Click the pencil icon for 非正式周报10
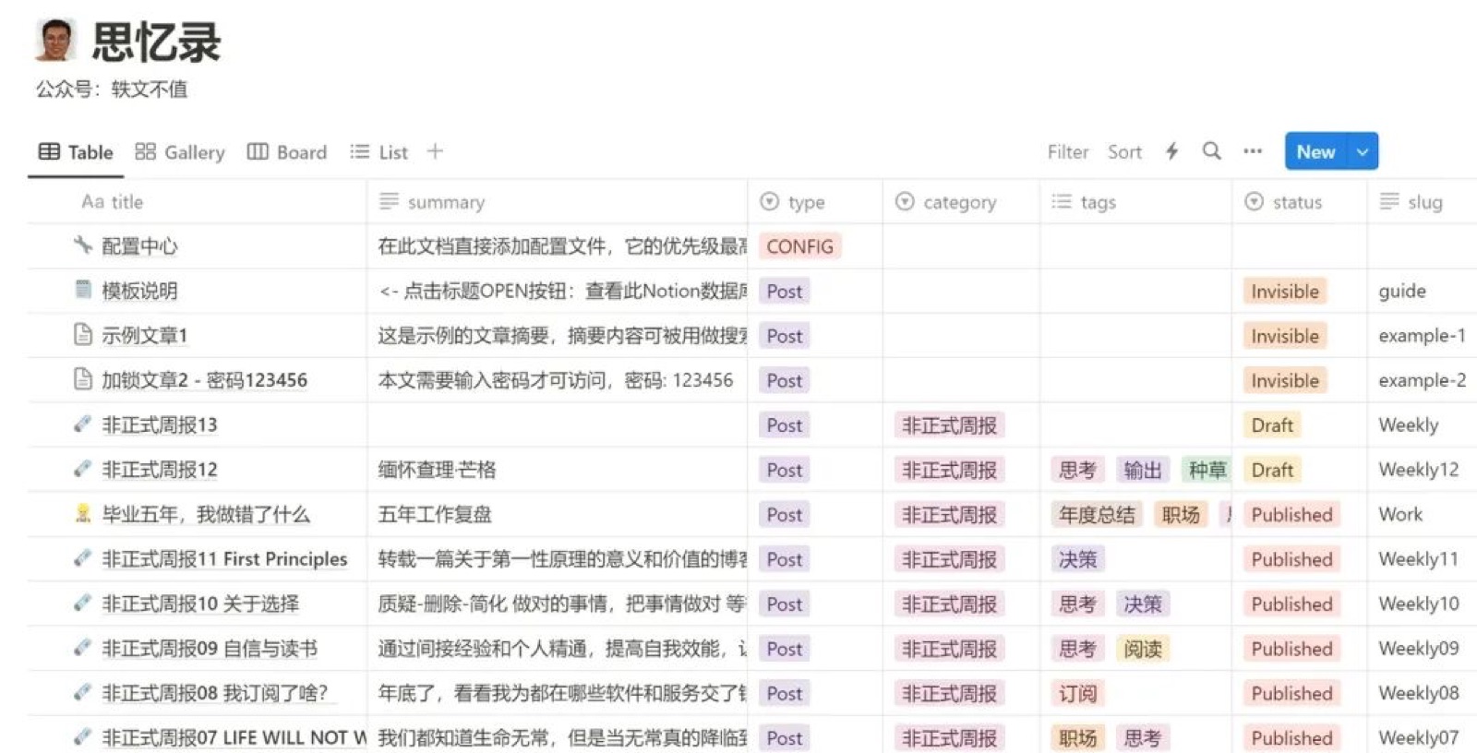This screenshot has width=1477, height=753. 83,603
